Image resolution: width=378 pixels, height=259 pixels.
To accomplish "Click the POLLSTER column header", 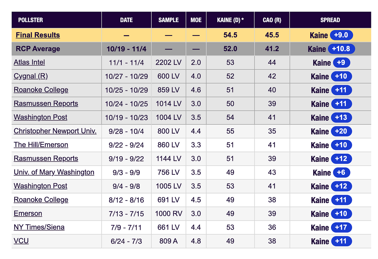I will tap(31, 20).
